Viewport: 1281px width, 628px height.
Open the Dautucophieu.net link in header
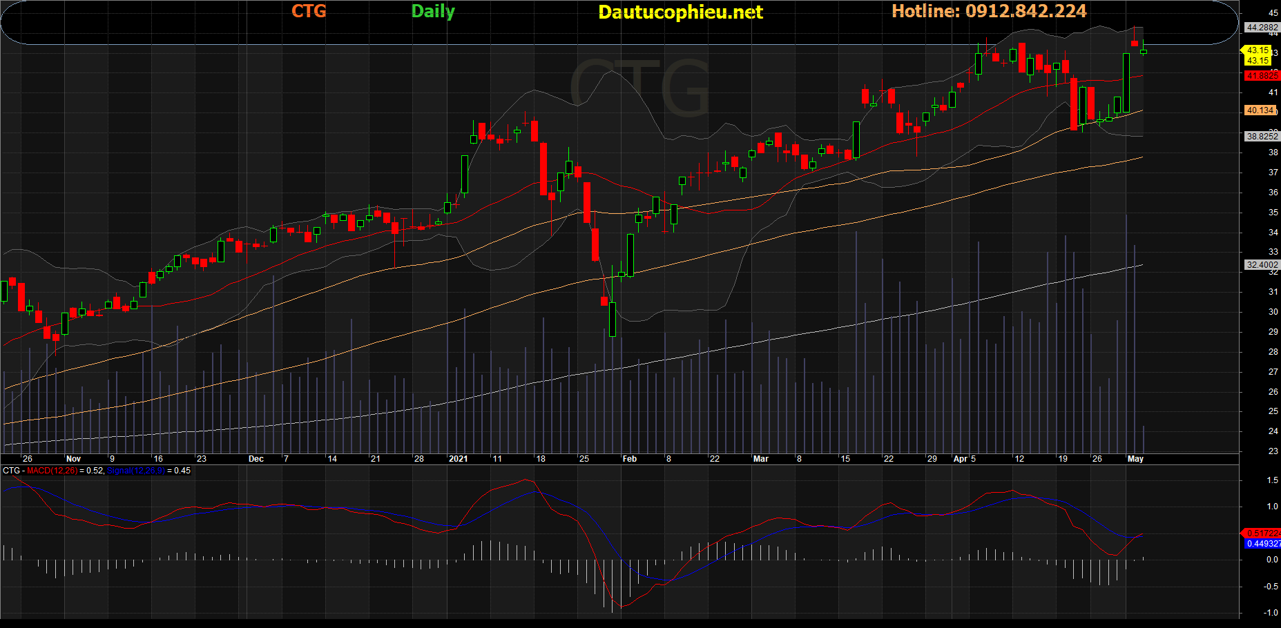point(680,12)
